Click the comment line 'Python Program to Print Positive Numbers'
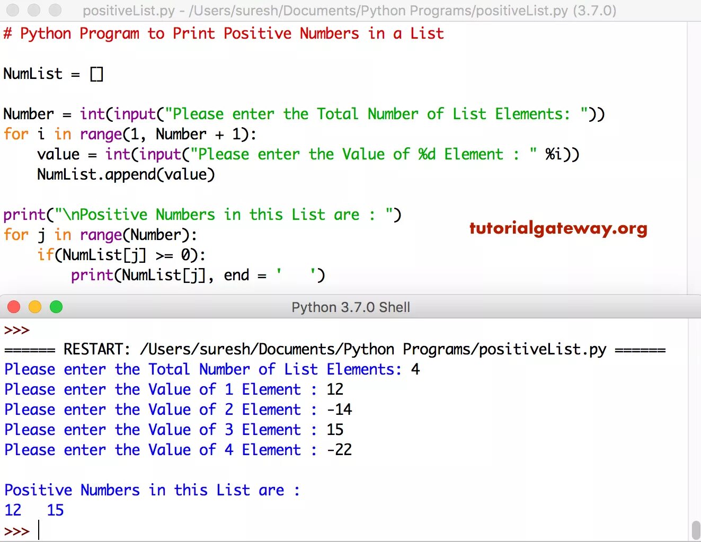Viewport: 701px width, 542px height. click(x=224, y=33)
